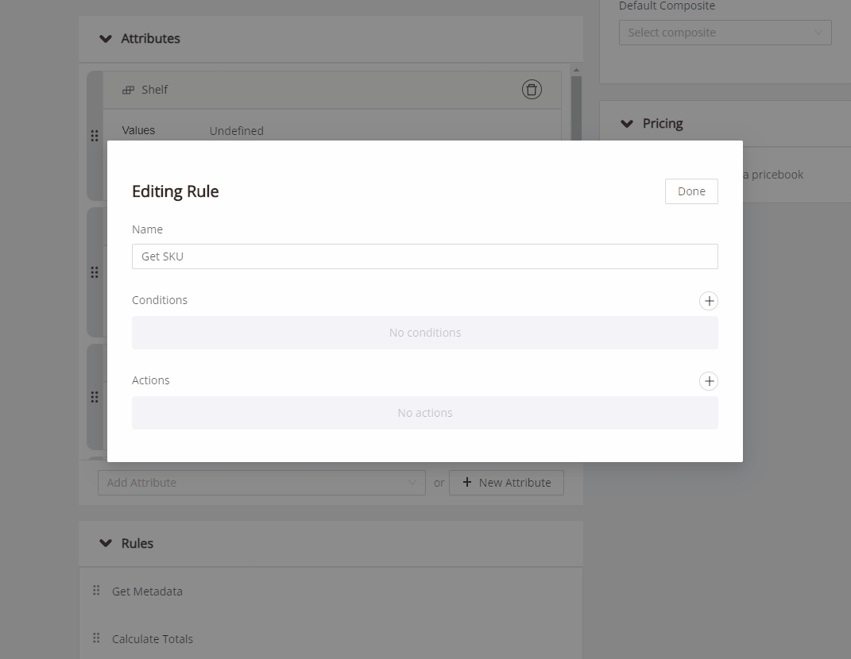Click the Calculate Totals rule drag handle
Screen dimensions: 851x659
tap(96, 638)
